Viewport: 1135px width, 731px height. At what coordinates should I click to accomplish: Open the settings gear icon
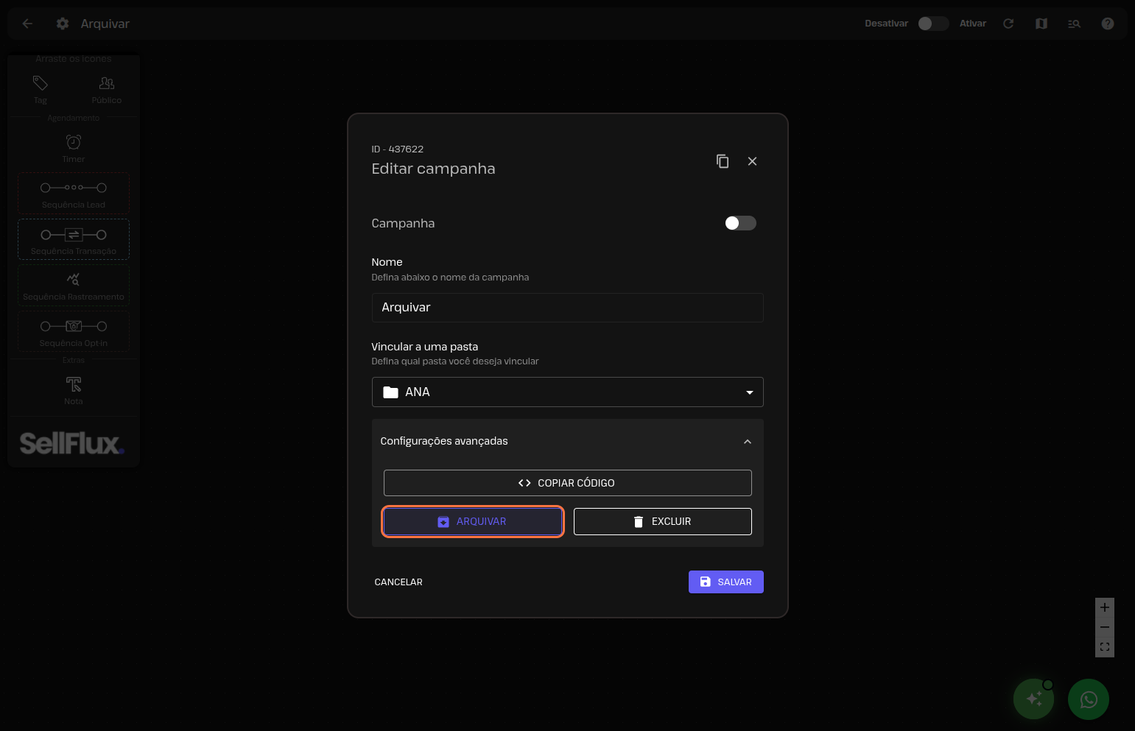pyautogui.click(x=63, y=24)
